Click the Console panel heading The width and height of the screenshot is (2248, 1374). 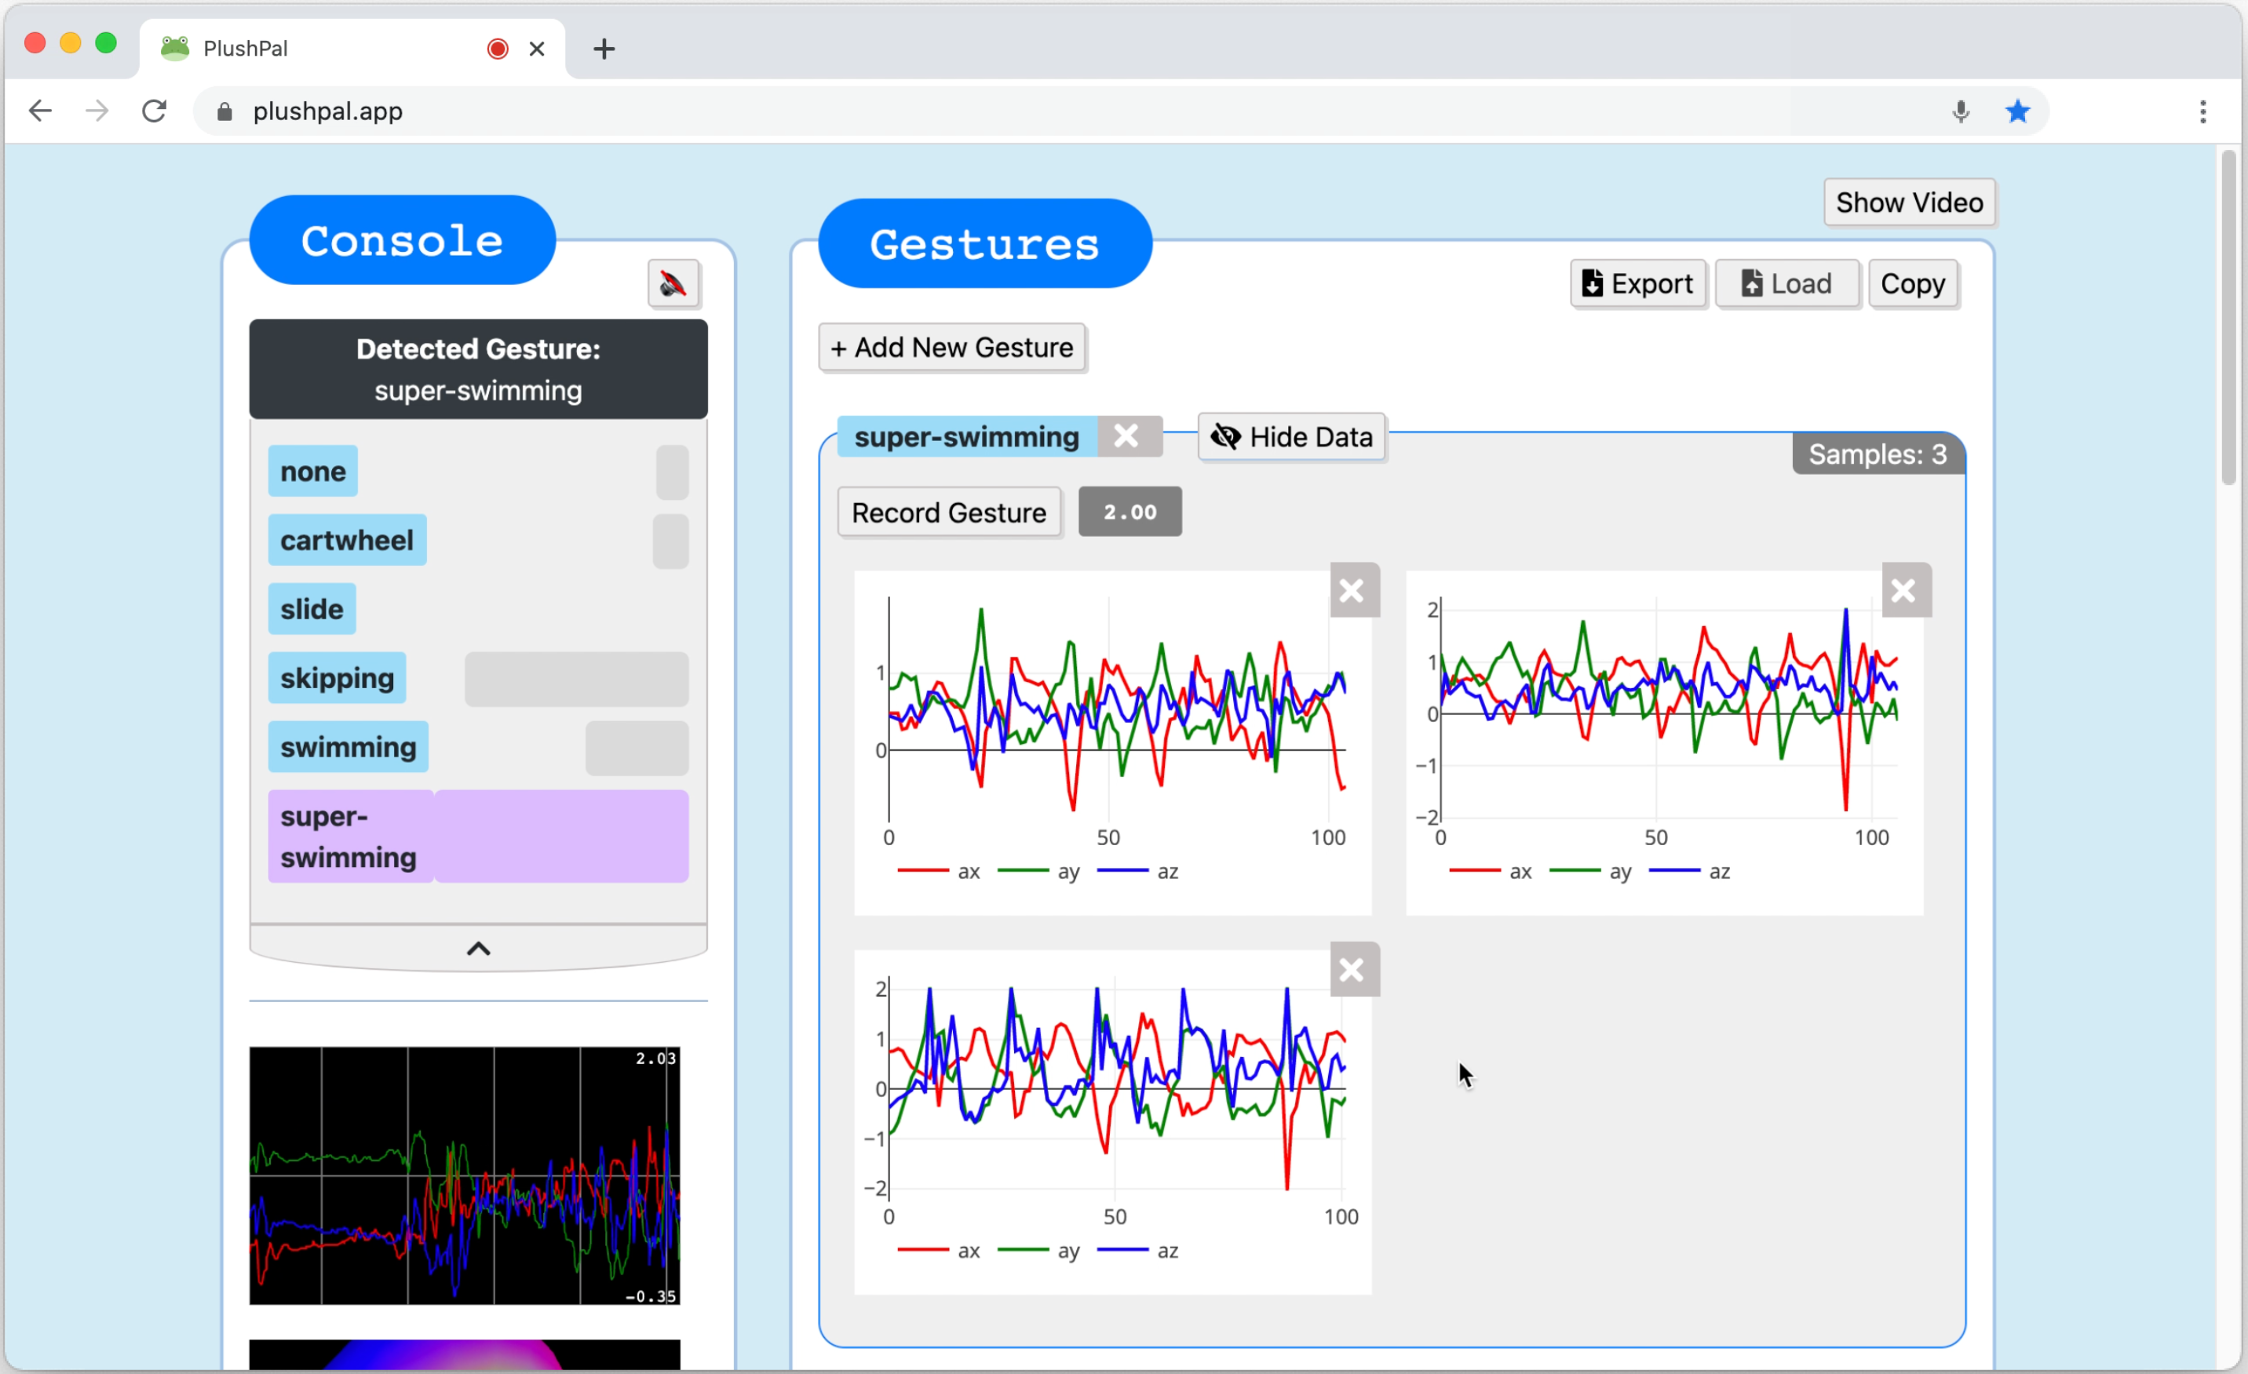[x=403, y=240]
